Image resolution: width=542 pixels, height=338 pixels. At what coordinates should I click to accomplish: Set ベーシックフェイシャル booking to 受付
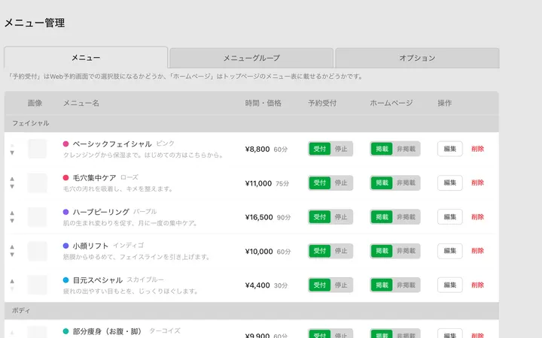[x=320, y=149]
